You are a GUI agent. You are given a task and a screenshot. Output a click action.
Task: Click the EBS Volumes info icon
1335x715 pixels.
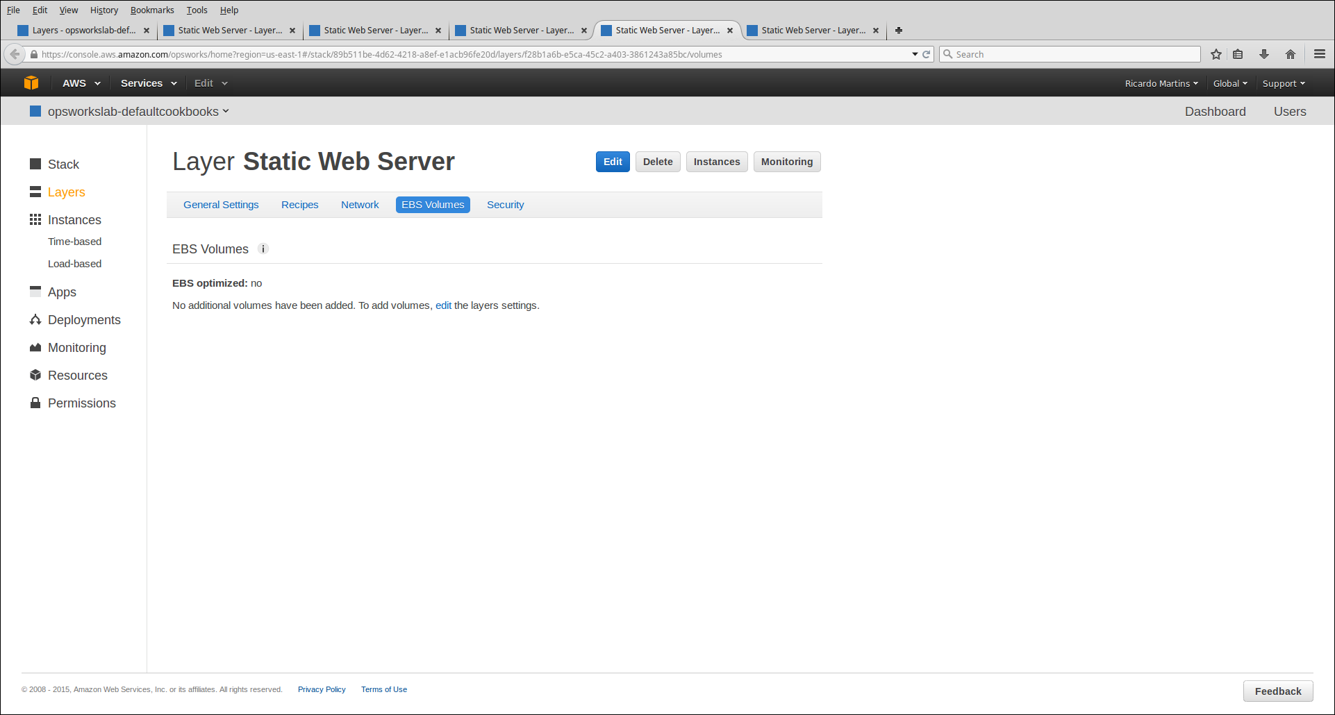(263, 249)
